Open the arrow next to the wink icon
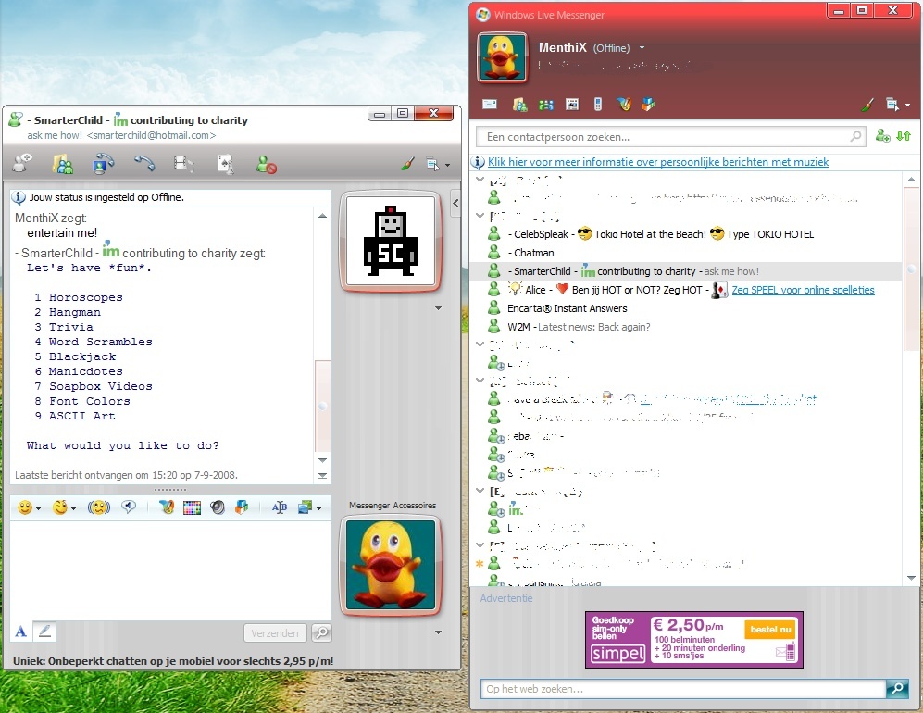Viewport: 923px width, 713px height. (73, 508)
